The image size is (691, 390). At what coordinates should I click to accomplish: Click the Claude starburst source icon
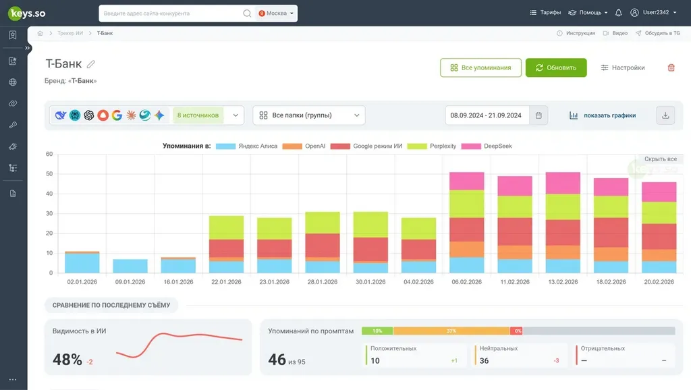click(131, 115)
